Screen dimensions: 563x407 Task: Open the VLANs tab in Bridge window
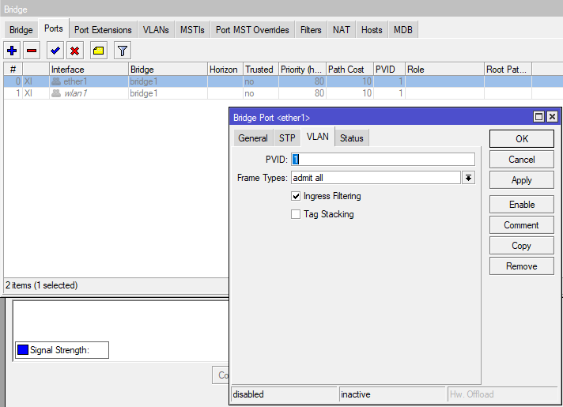(x=156, y=30)
